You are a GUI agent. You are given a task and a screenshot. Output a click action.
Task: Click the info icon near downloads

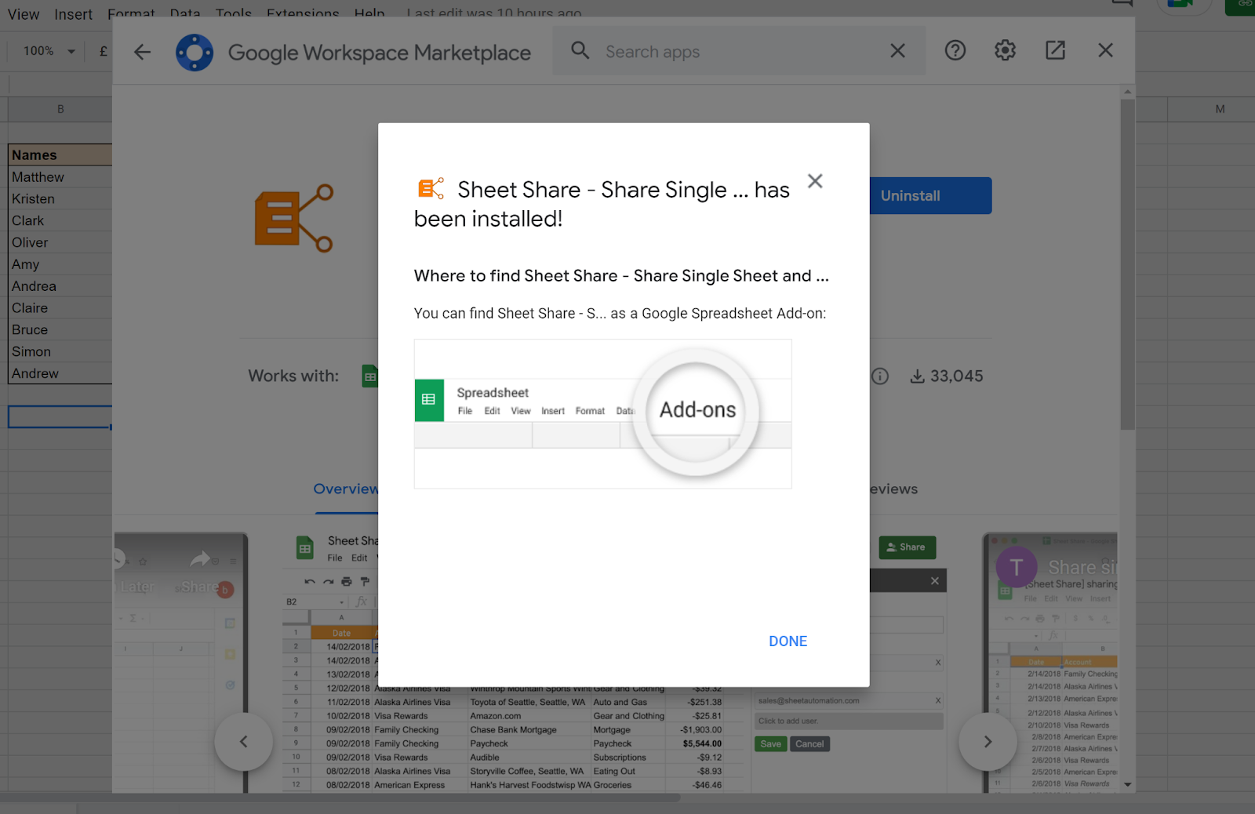(880, 376)
